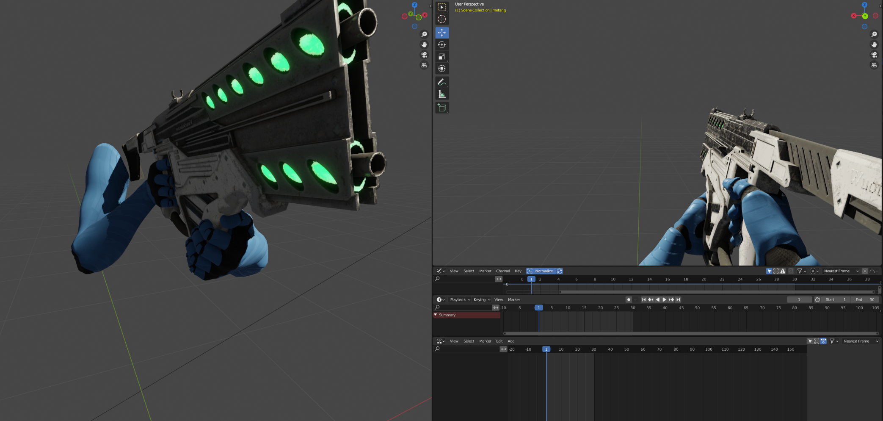Screen dimensions: 883x421
Task: Select the Measure tool
Action: pos(442,94)
